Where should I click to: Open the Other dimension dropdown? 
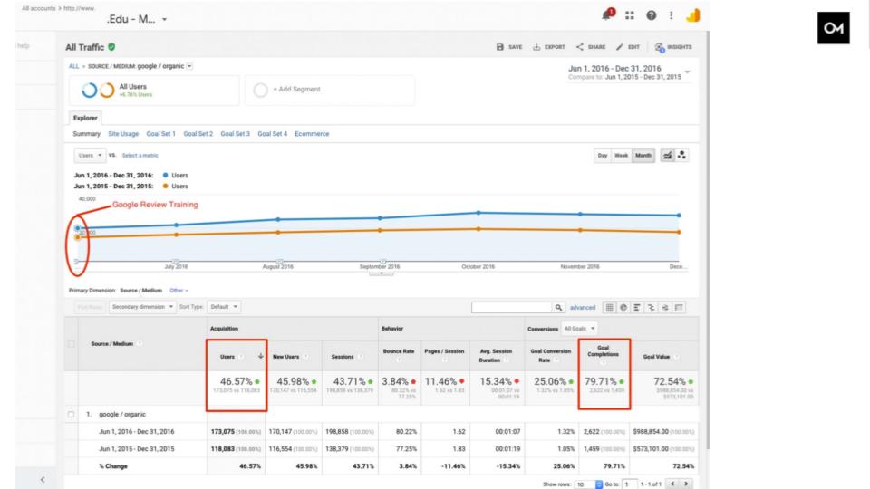(x=179, y=291)
